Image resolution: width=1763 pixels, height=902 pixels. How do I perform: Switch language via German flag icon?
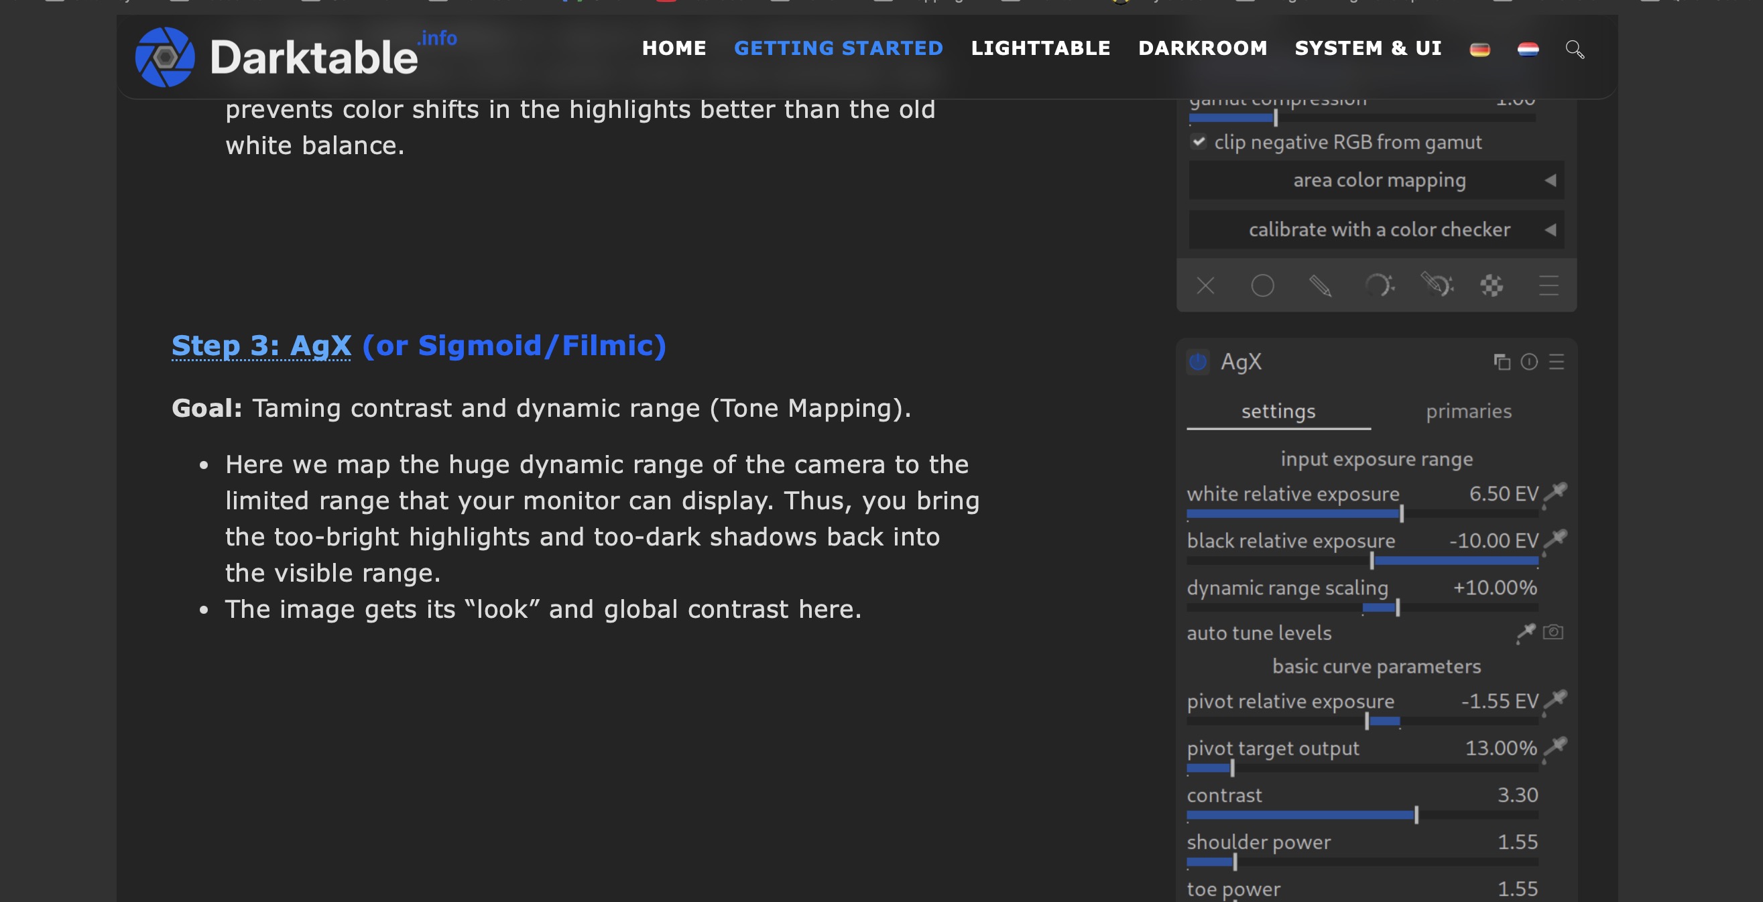1479,50
